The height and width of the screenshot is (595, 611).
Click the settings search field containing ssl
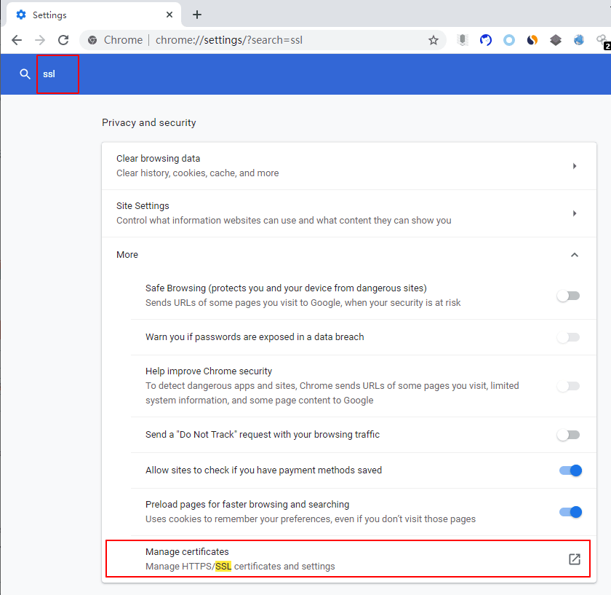(x=57, y=74)
